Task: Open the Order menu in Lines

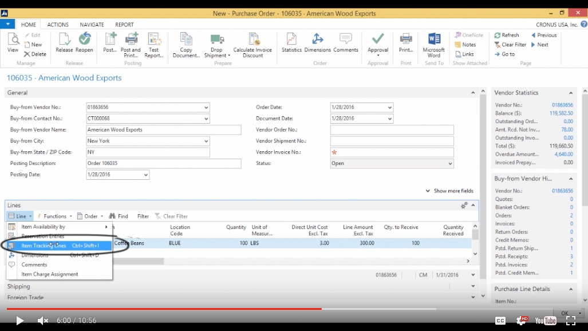Action: [x=90, y=216]
